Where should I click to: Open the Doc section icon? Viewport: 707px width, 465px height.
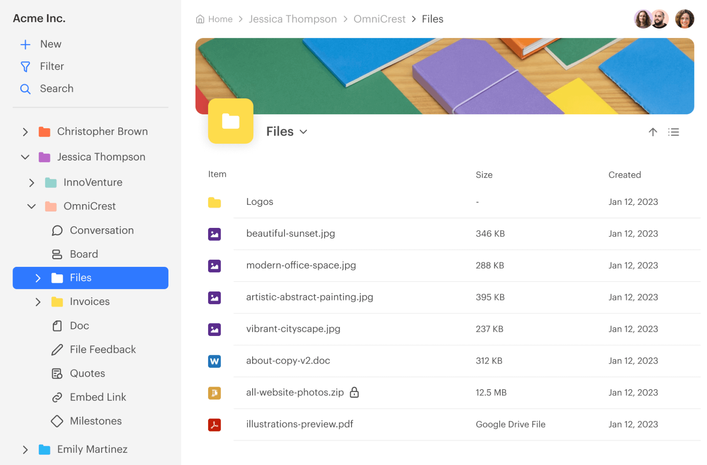(57, 325)
